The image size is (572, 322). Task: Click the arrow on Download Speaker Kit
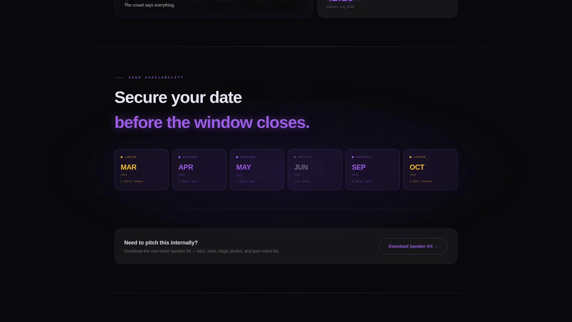tap(436, 247)
